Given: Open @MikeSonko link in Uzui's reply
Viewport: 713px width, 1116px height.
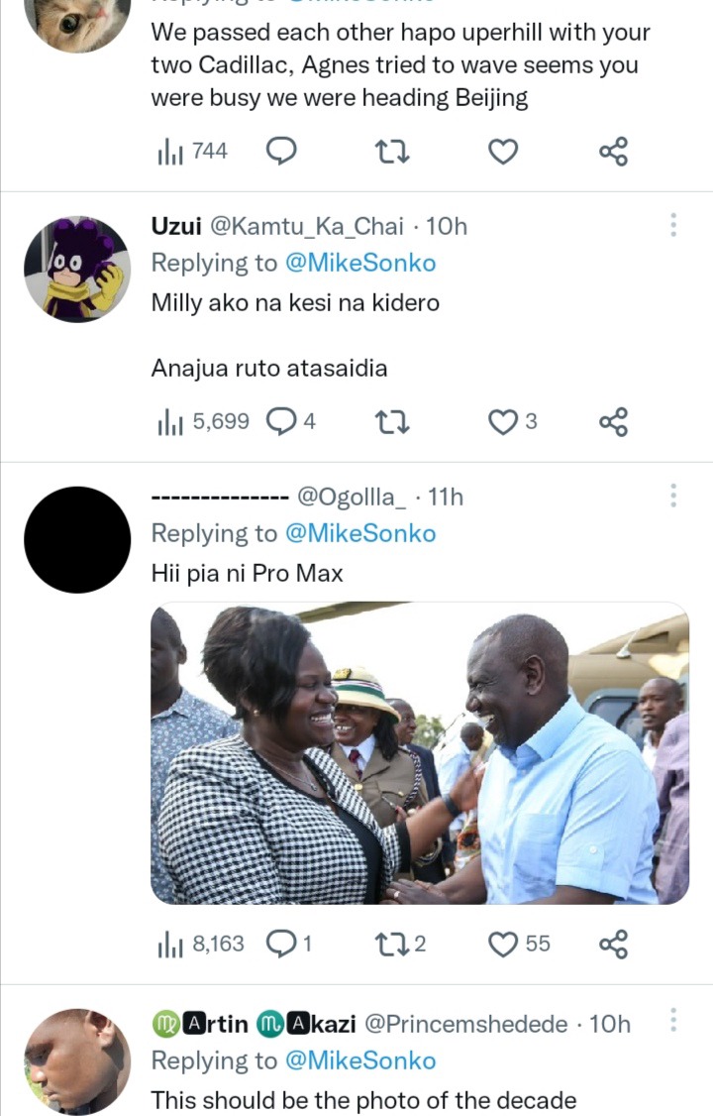Looking at the screenshot, I should pos(360,263).
